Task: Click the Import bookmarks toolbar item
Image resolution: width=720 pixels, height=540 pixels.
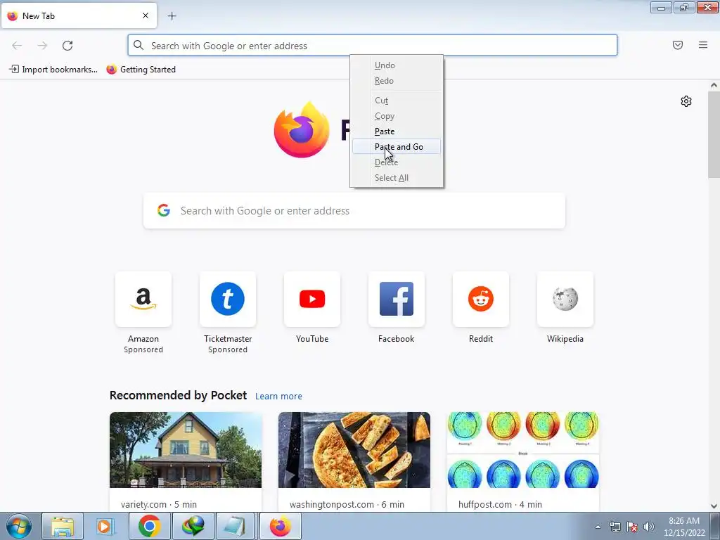Action: 53,70
